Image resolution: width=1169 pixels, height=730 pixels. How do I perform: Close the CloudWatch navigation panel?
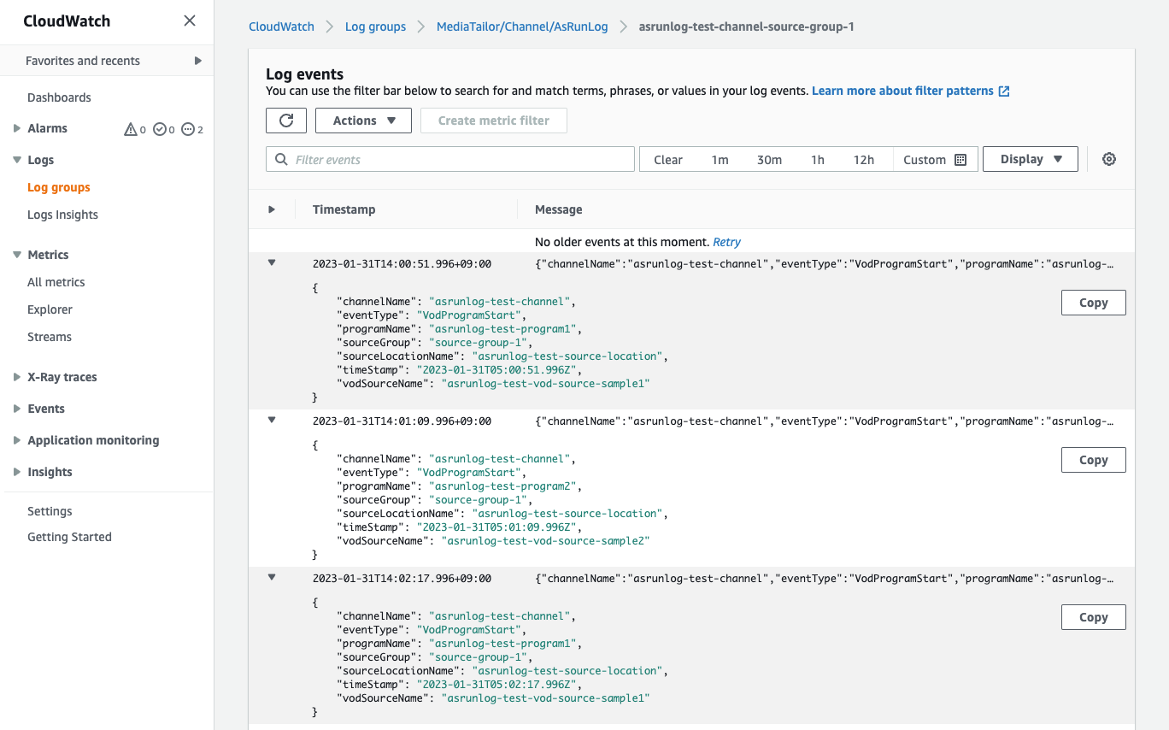190,21
